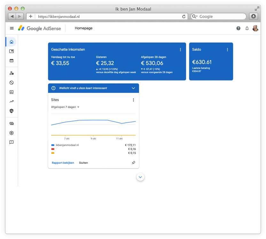Open the Privacy & messaging person icon
This screenshot has width=266, height=239.
point(12,73)
